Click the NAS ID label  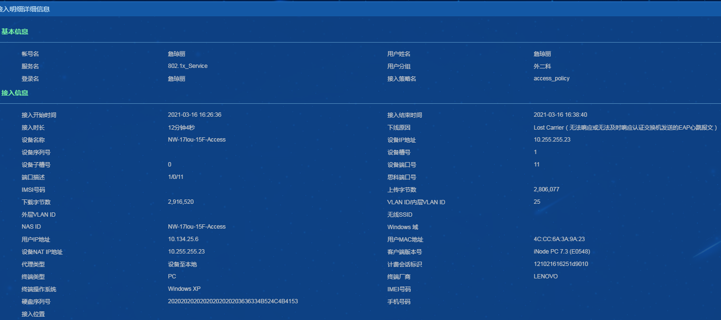pos(31,227)
